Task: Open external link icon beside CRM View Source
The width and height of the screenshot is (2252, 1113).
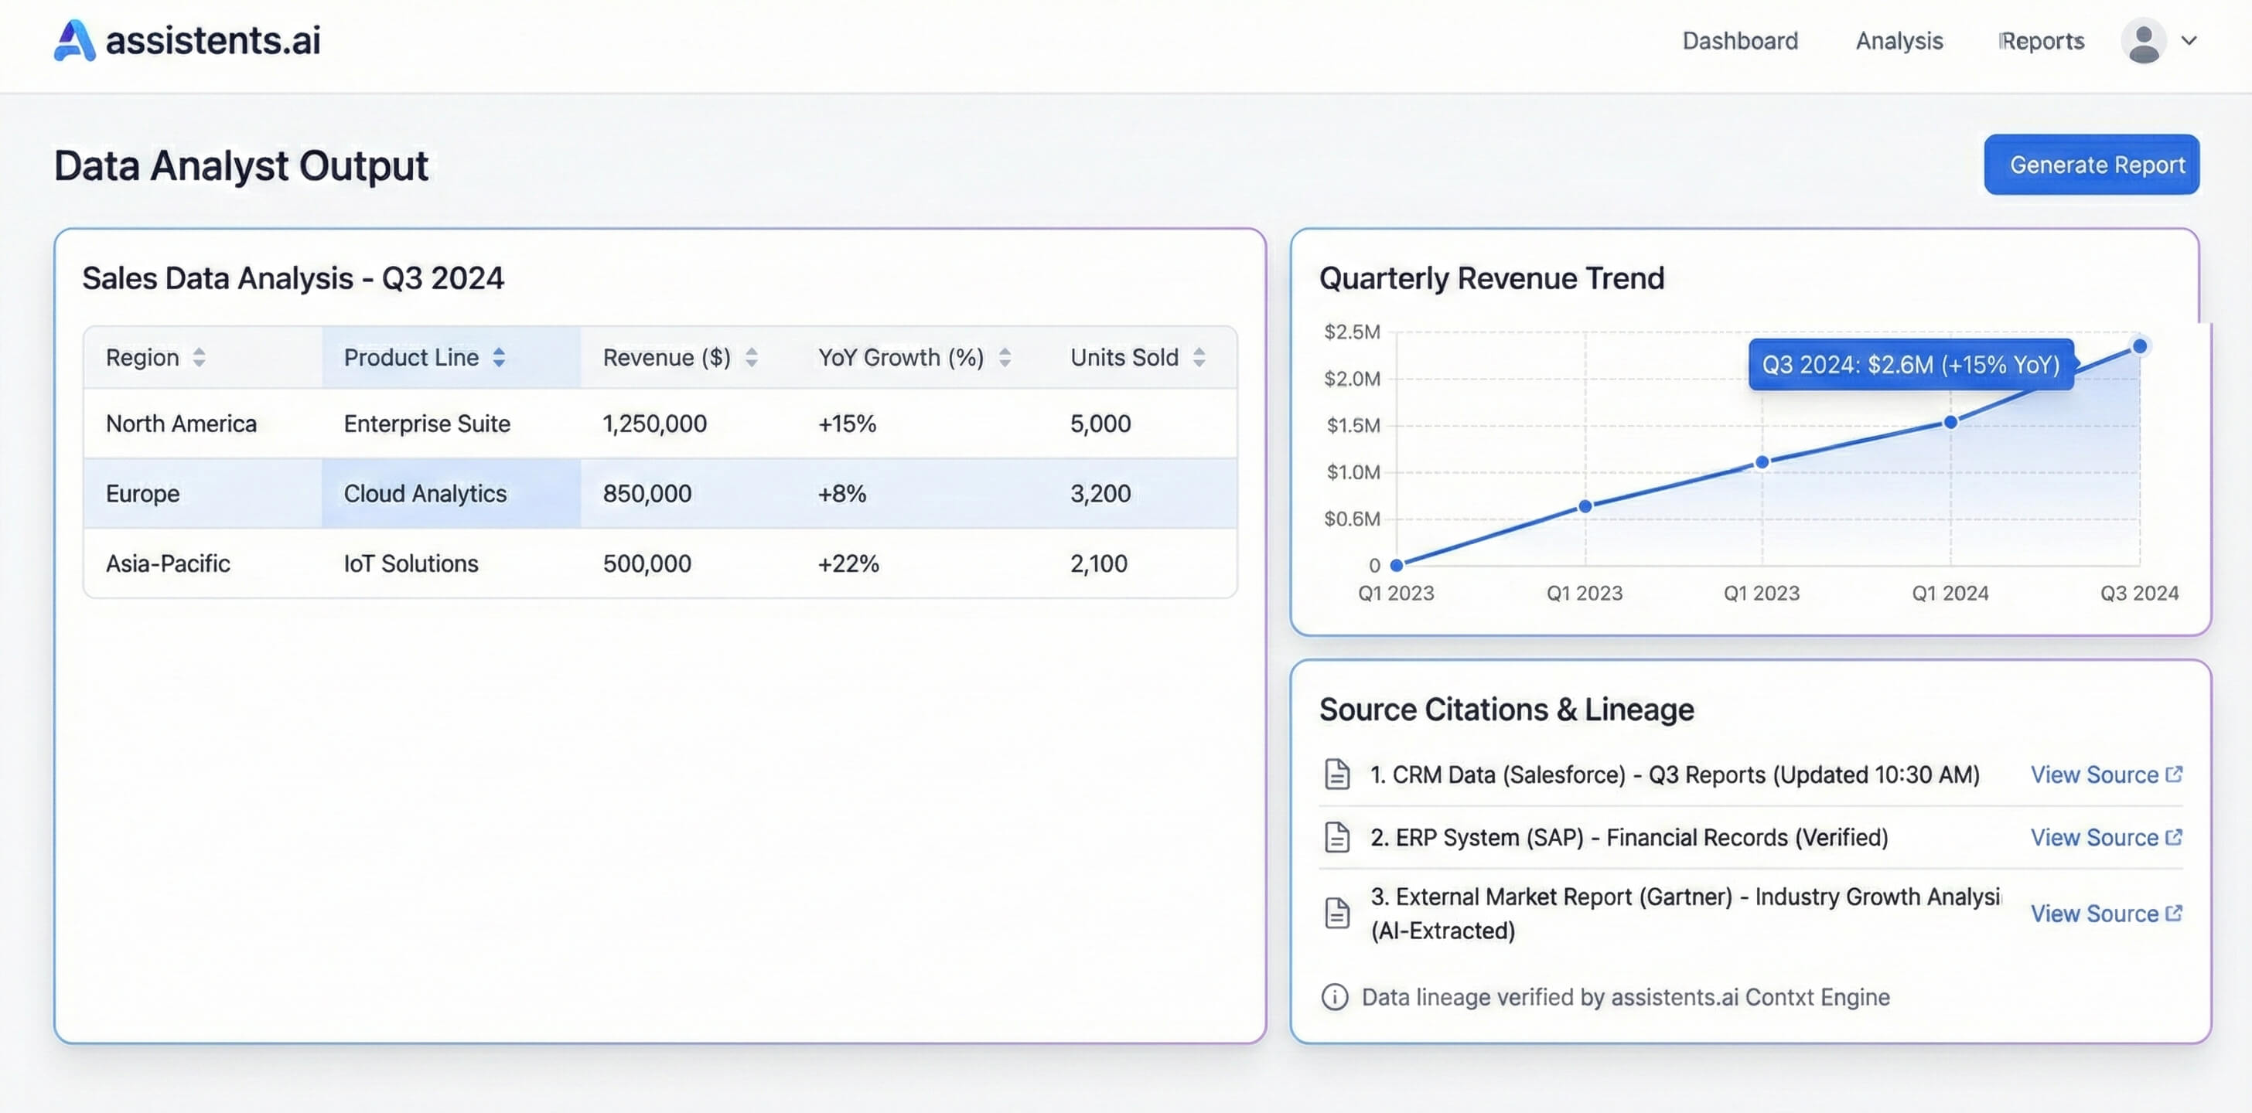Action: click(x=2174, y=773)
